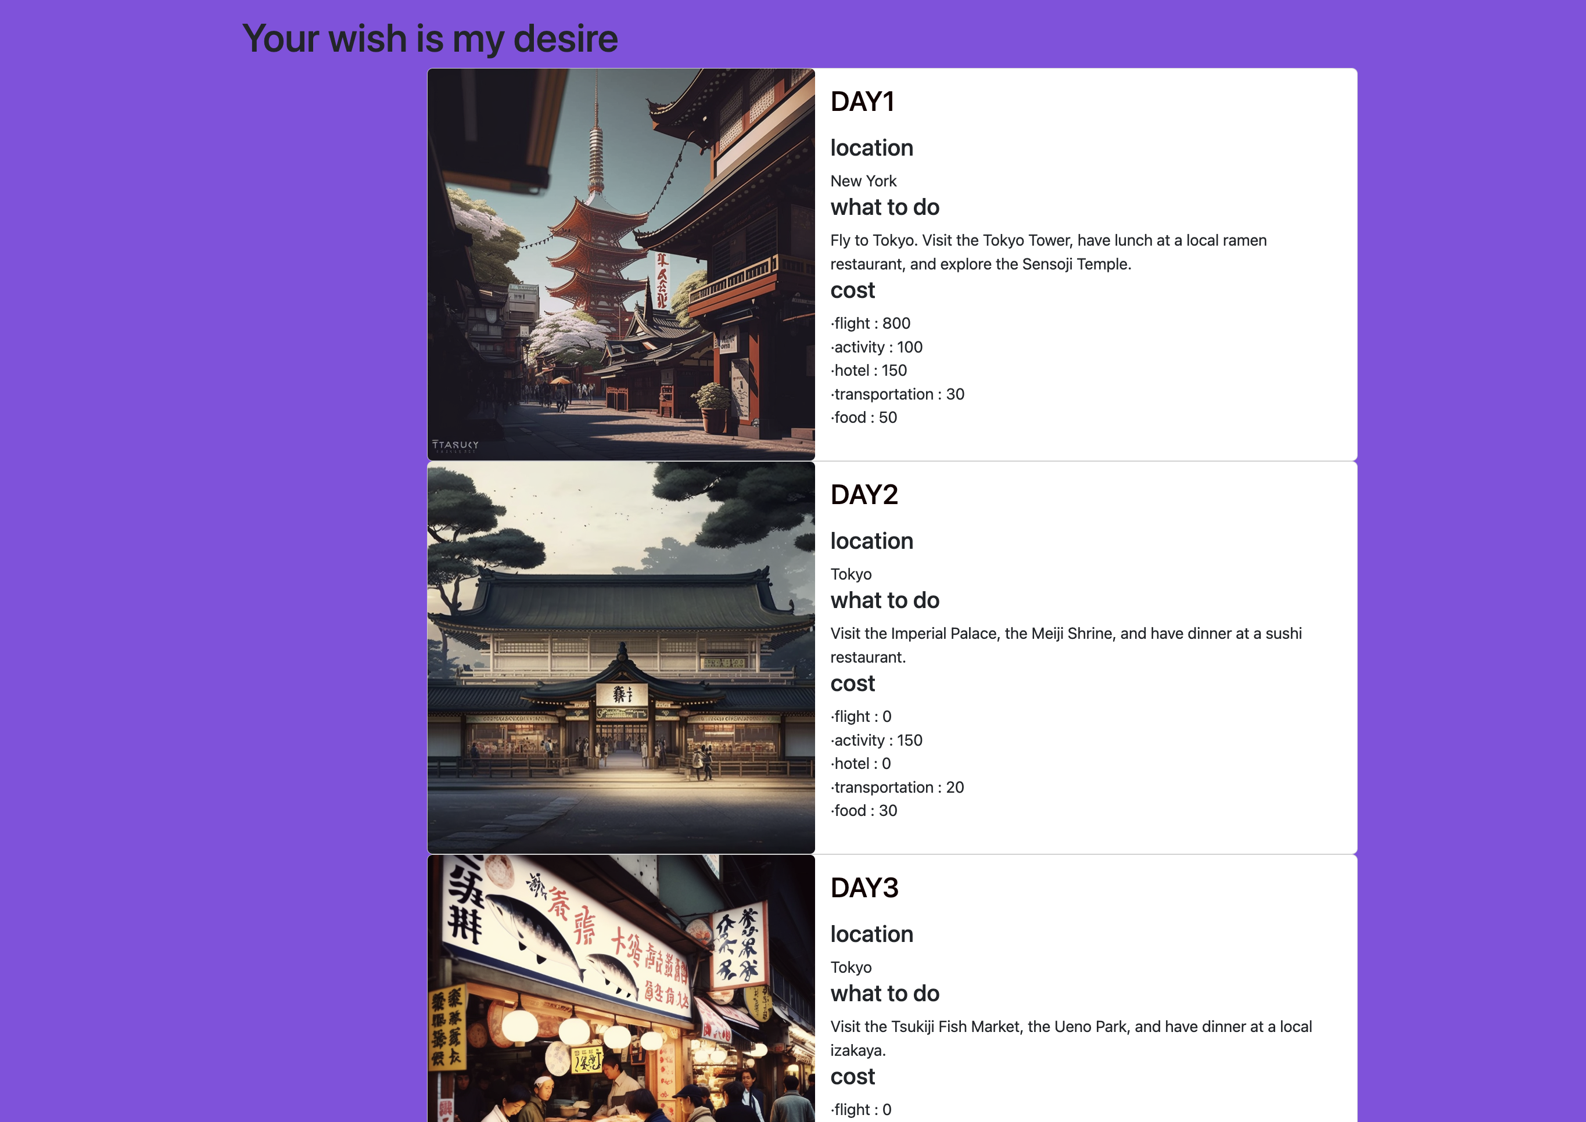Click Day 1 'flight : 800' cost line
This screenshot has height=1122, width=1586.
871,323
